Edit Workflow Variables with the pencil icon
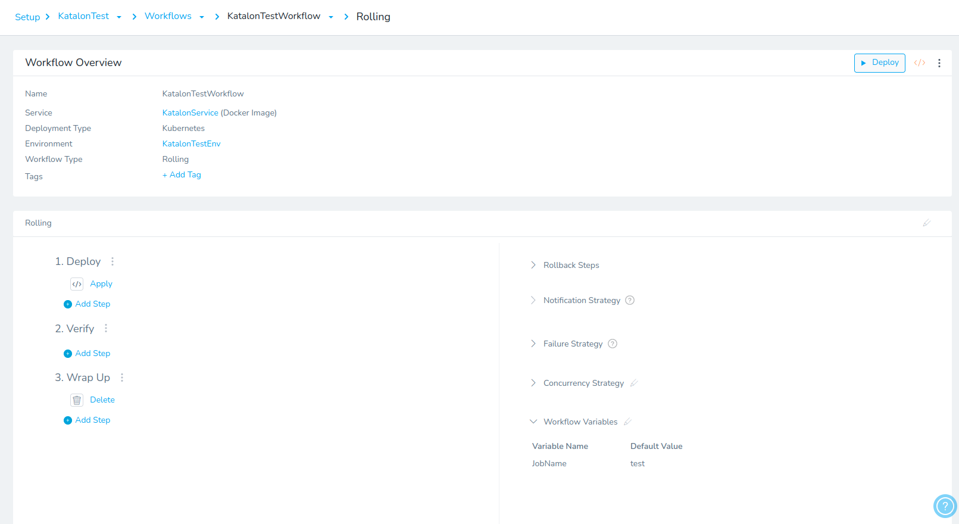Image resolution: width=959 pixels, height=524 pixels. (627, 422)
